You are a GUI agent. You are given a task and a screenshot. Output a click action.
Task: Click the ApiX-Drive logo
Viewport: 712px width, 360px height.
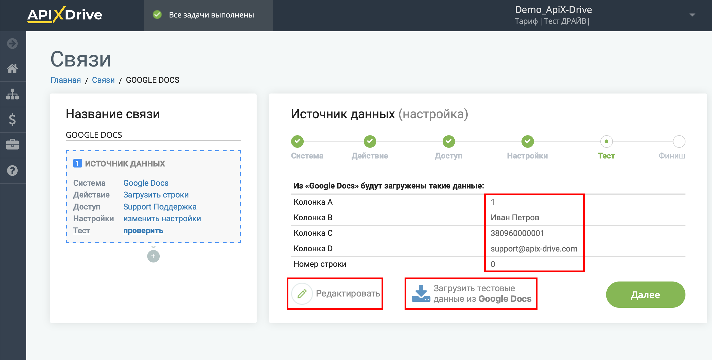pos(65,15)
